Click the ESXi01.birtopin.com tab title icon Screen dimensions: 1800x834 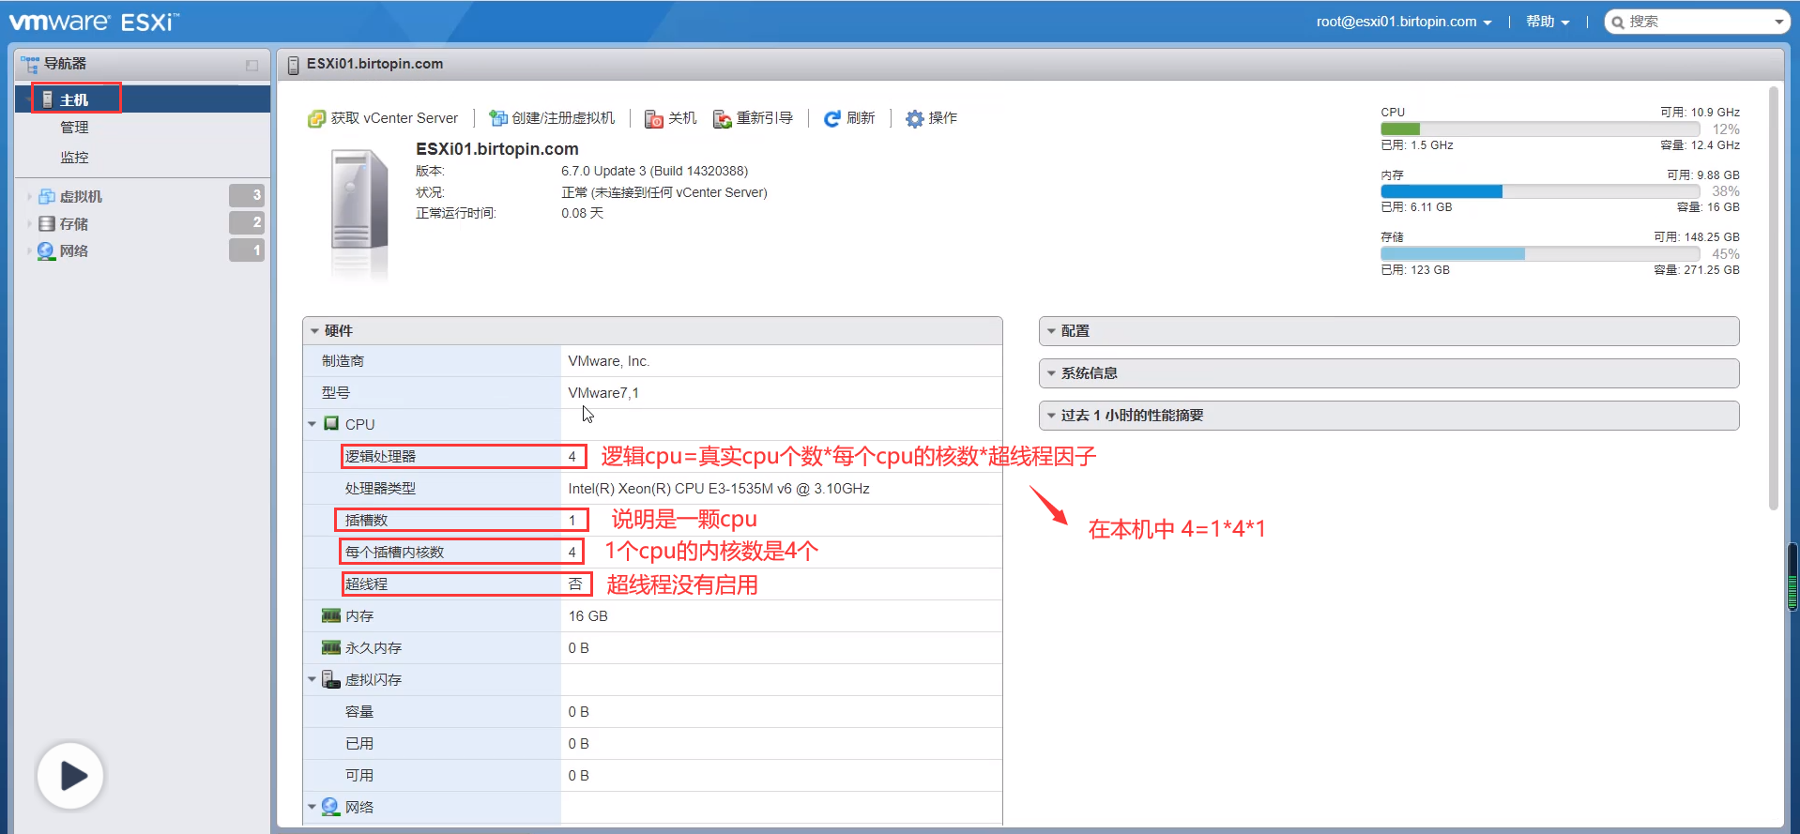click(x=293, y=65)
